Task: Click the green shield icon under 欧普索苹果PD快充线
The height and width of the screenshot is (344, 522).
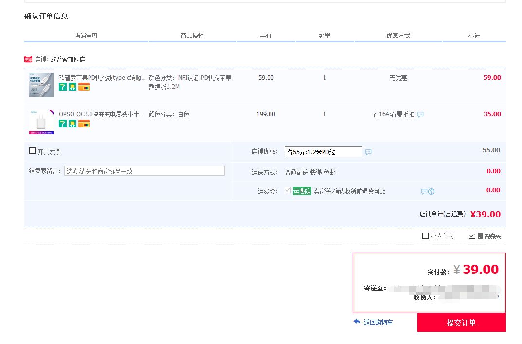Action: (x=72, y=87)
